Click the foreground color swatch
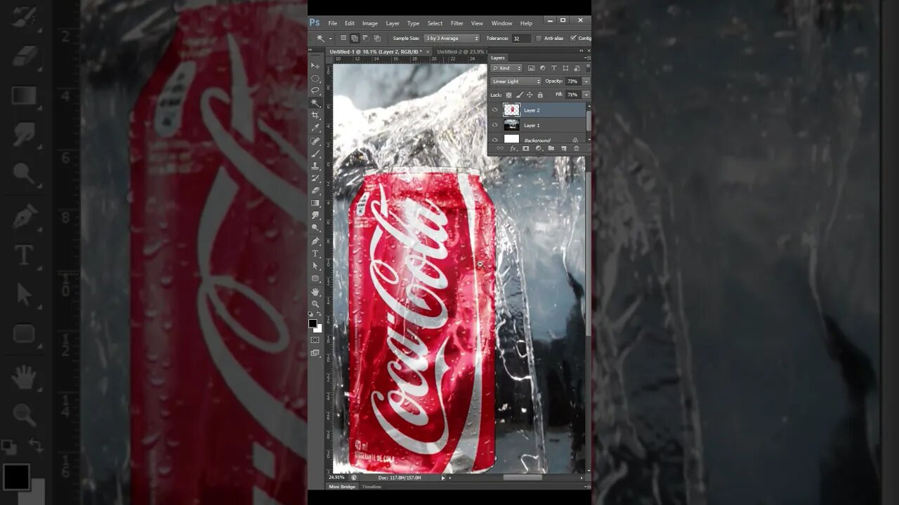The width and height of the screenshot is (899, 505). pyautogui.click(x=313, y=323)
